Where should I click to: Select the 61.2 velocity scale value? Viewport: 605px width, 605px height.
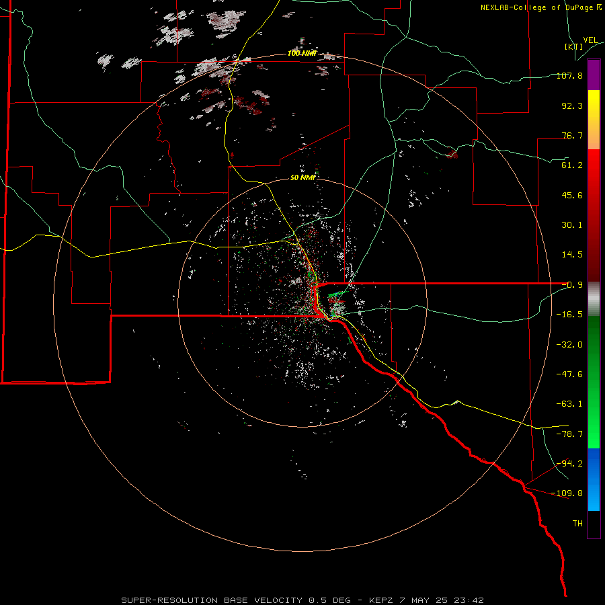point(572,165)
